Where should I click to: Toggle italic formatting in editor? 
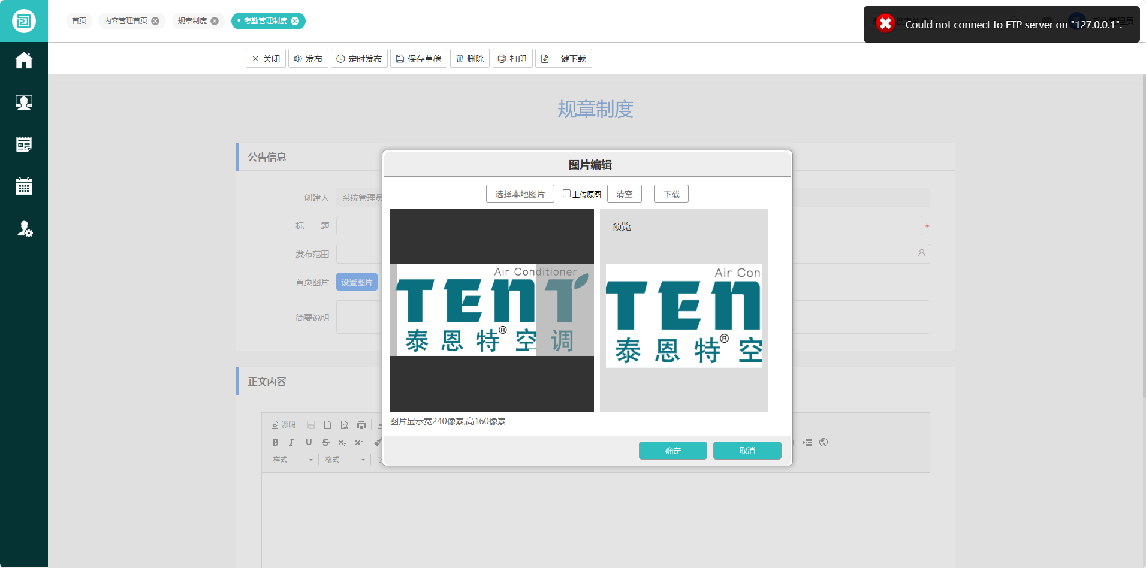(292, 442)
